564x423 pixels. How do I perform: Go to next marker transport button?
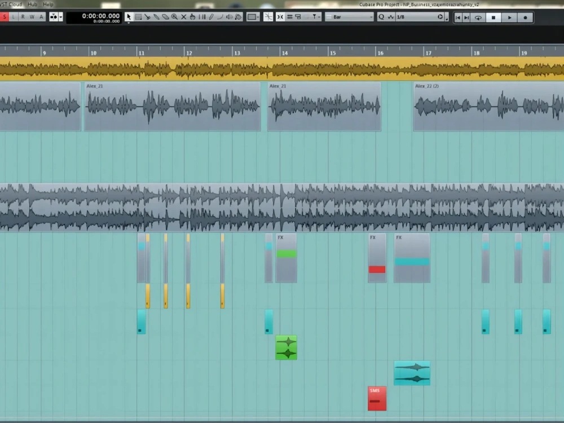pyautogui.click(x=466, y=17)
